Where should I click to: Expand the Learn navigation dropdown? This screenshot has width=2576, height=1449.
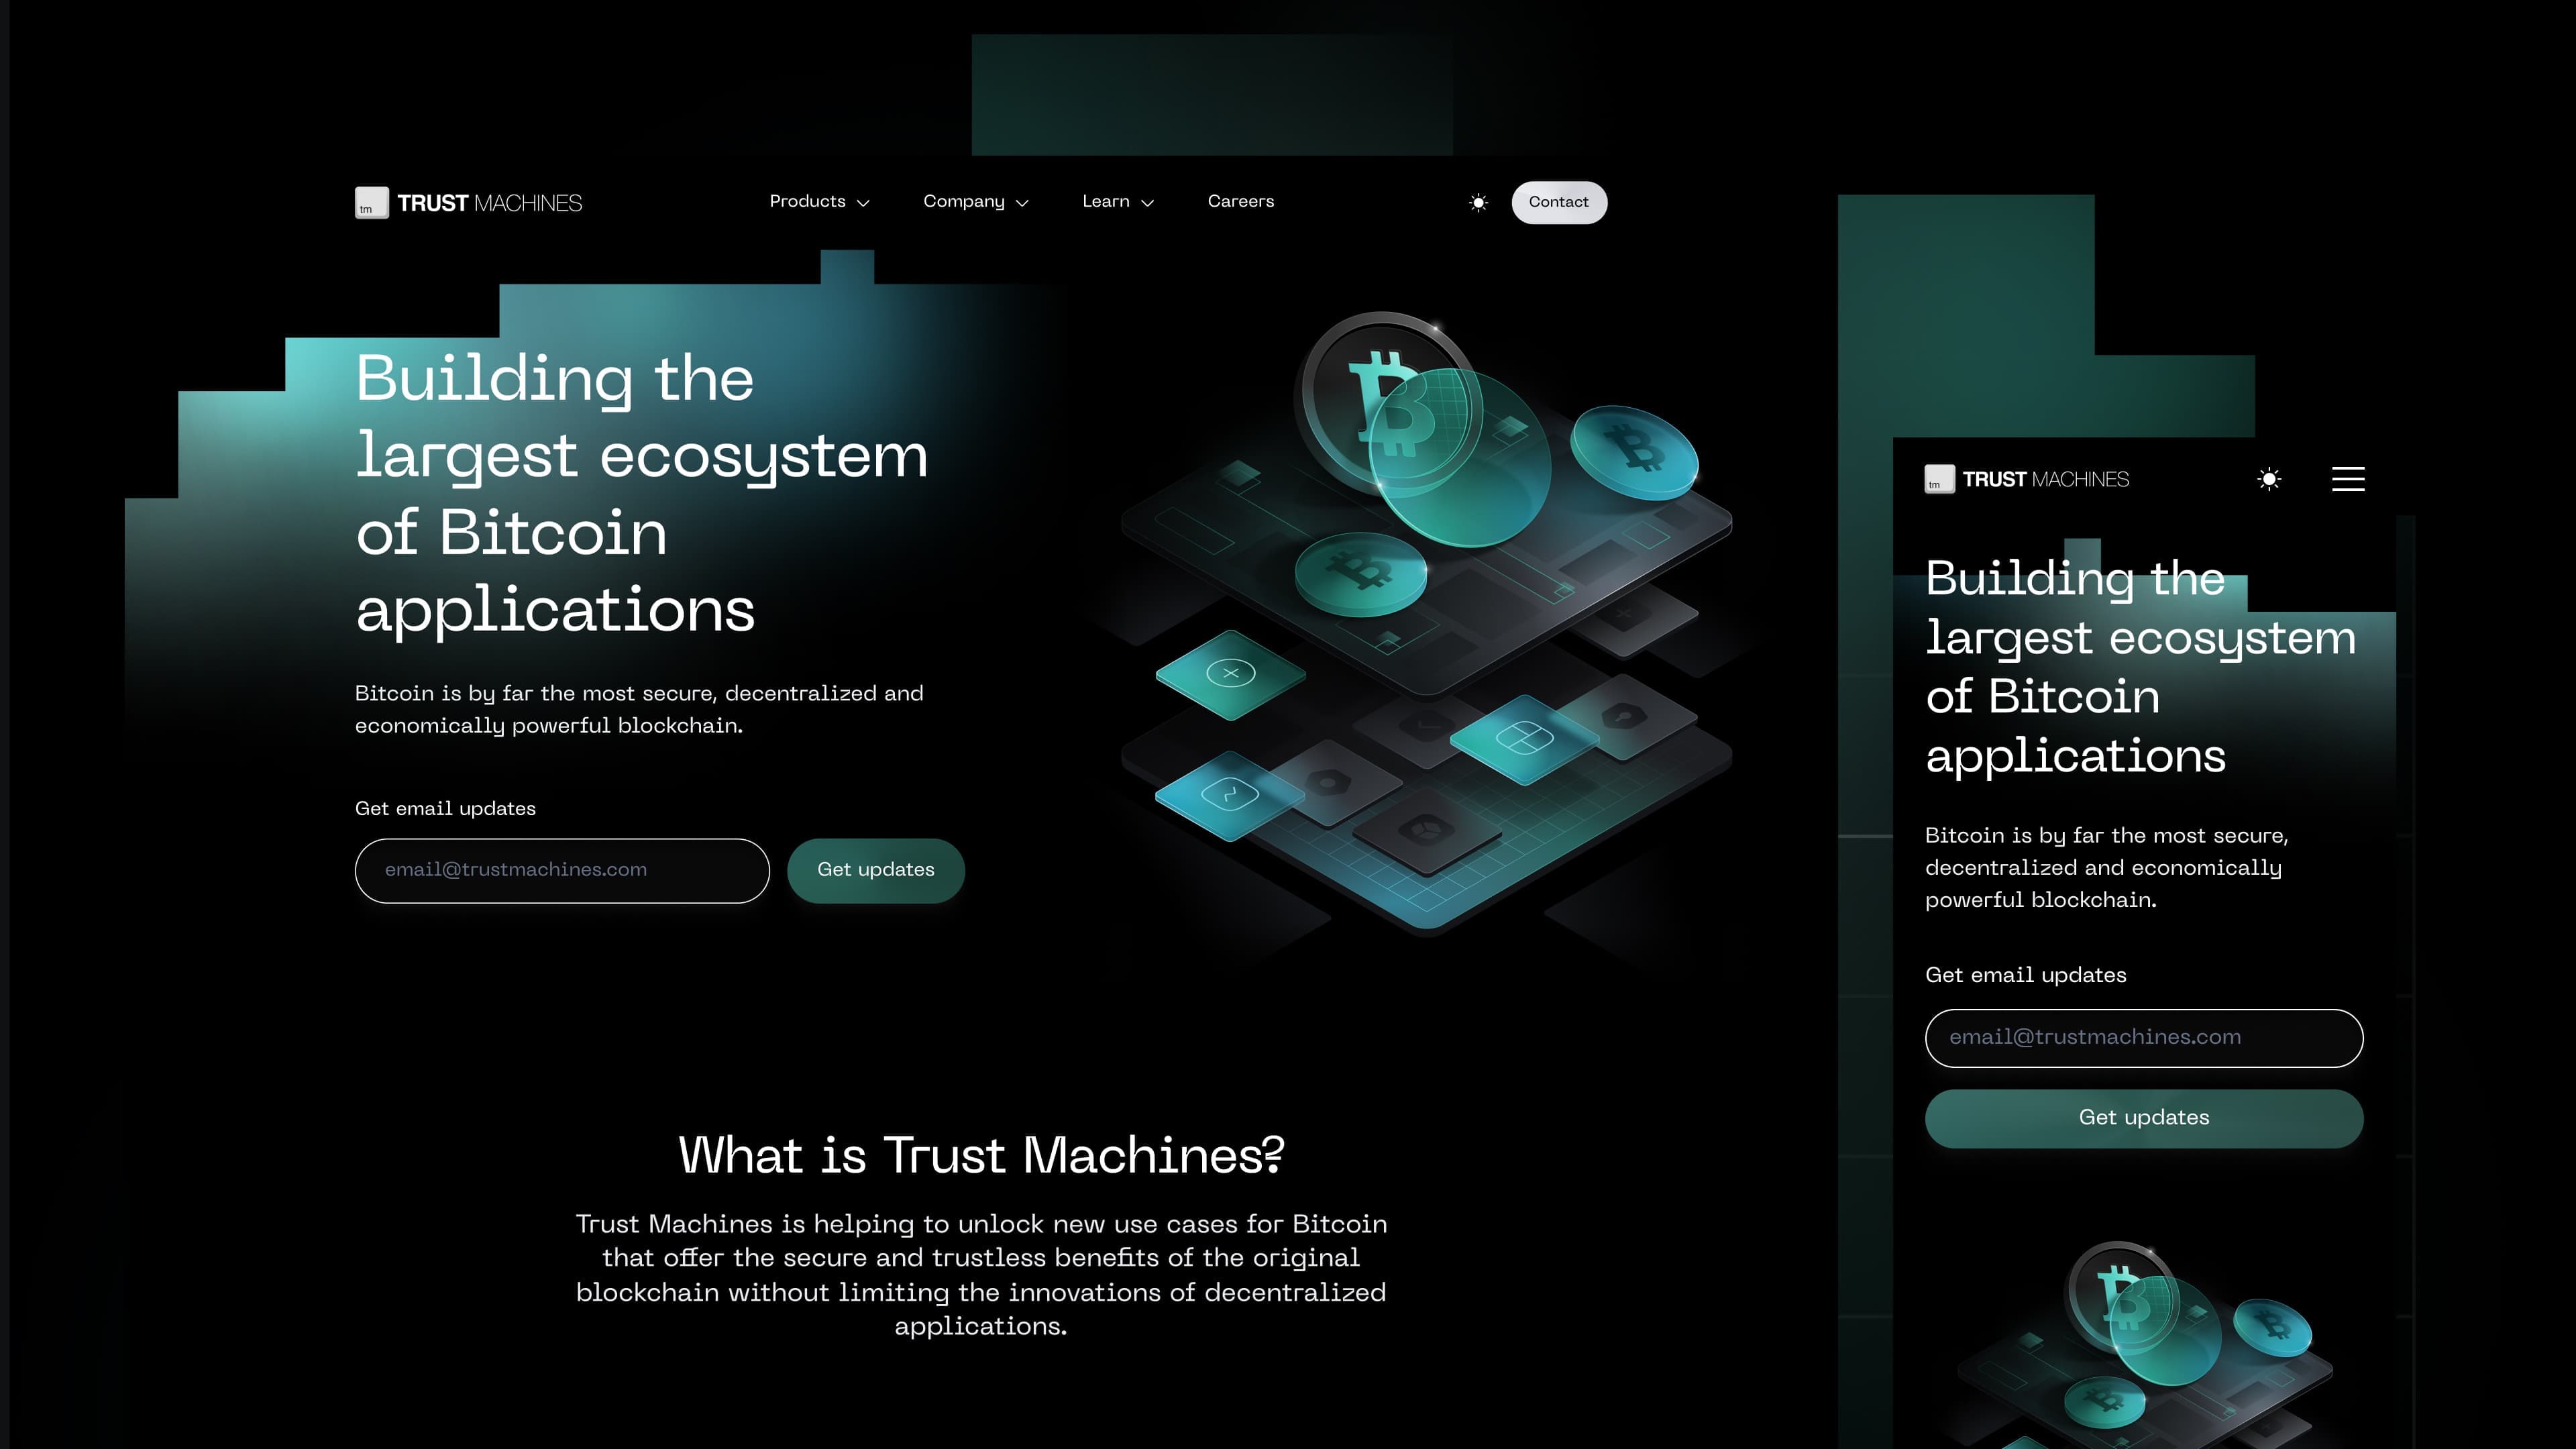point(1116,200)
